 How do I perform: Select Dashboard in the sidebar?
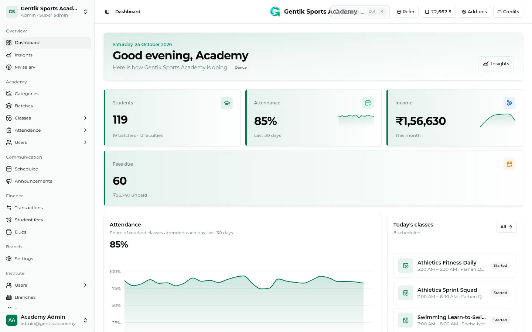click(x=47, y=43)
